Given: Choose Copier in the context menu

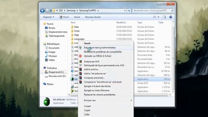Looking at the screenshot, I should tap(106, 110).
